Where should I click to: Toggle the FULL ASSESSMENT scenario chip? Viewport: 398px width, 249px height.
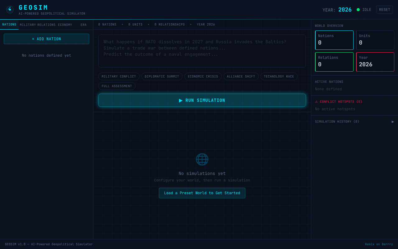coord(117,86)
